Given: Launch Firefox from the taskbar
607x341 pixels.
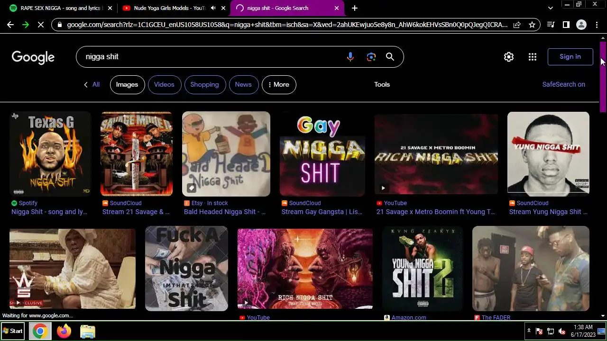Looking at the screenshot, I should click(x=64, y=331).
